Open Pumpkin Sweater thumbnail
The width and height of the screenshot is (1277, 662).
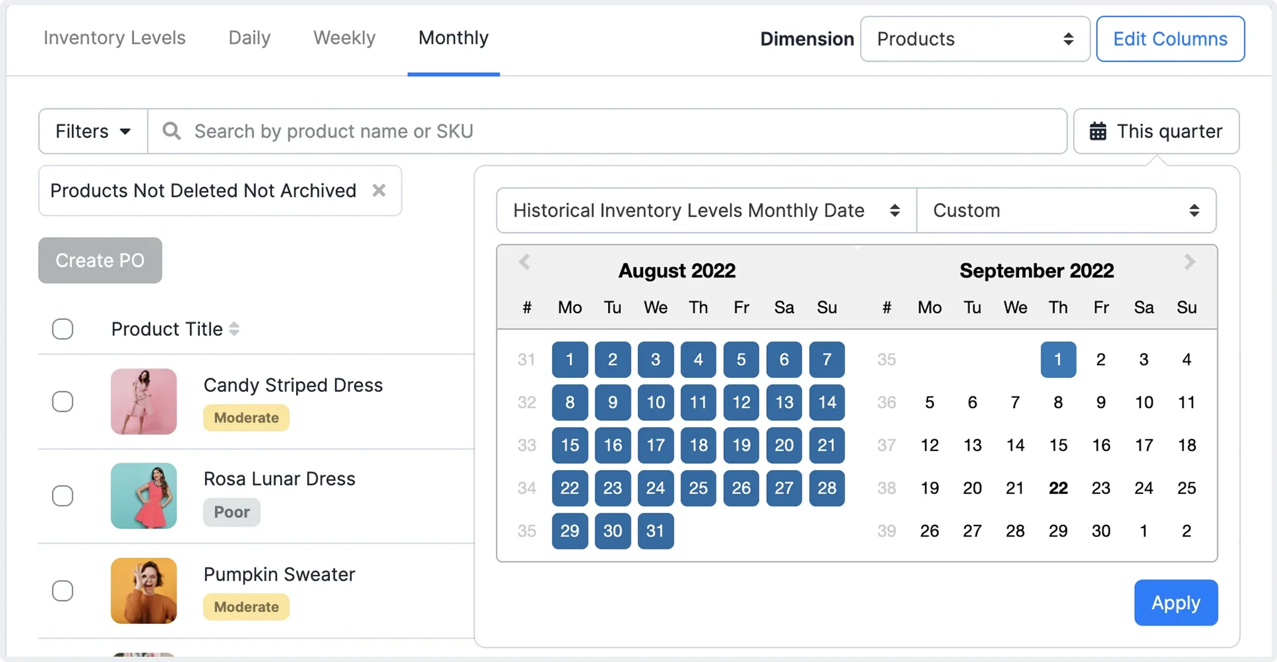pyautogui.click(x=144, y=591)
